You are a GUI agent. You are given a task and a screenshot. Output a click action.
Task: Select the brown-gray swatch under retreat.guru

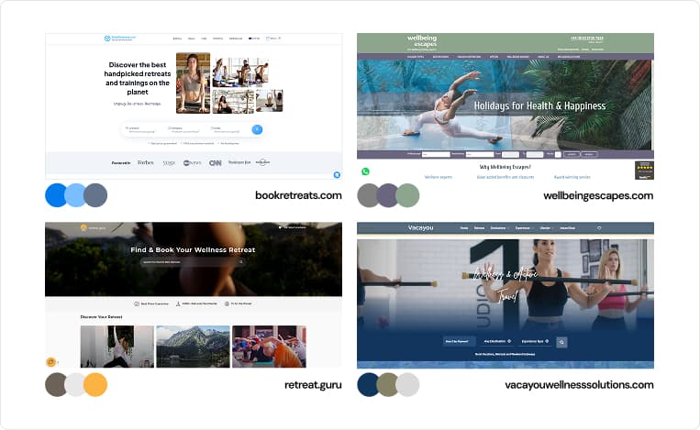(x=56, y=384)
